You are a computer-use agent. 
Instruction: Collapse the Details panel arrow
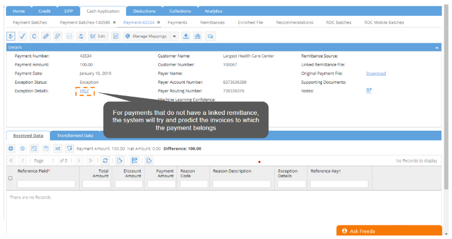pos(437,48)
